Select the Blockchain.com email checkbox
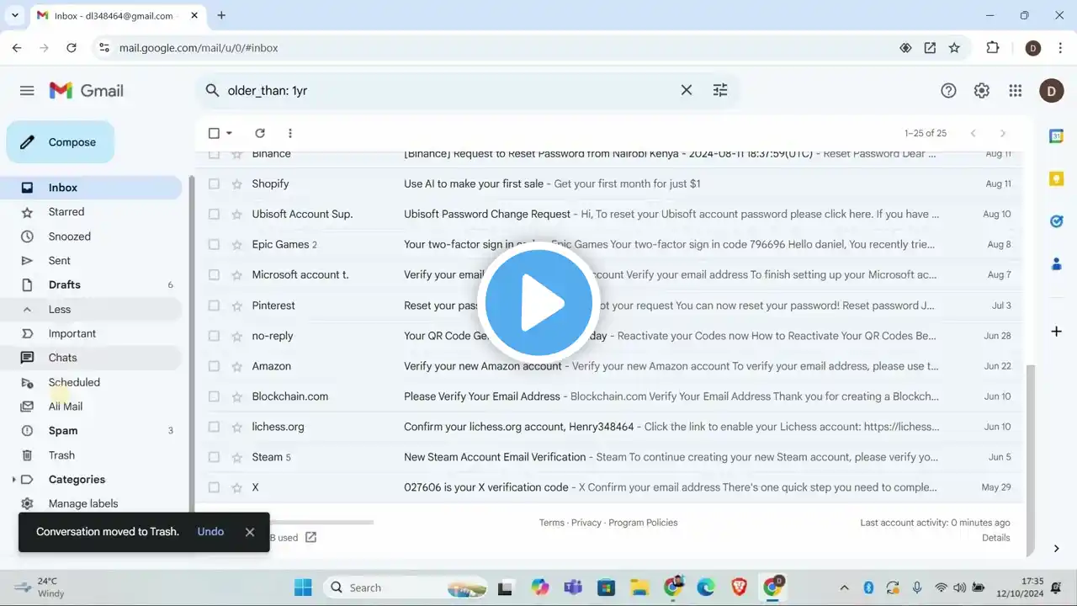This screenshot has width=1077, height=606. tap(214, 396)
